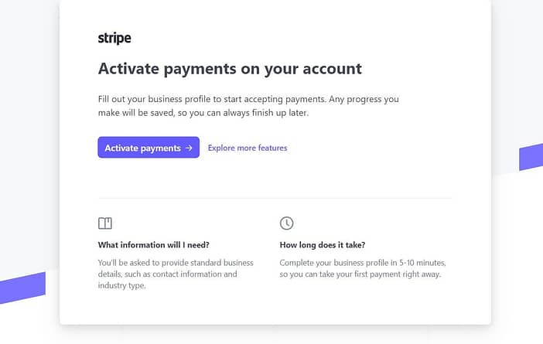
Task: Open the Explore more features link
Action: (x=248, y=148)
